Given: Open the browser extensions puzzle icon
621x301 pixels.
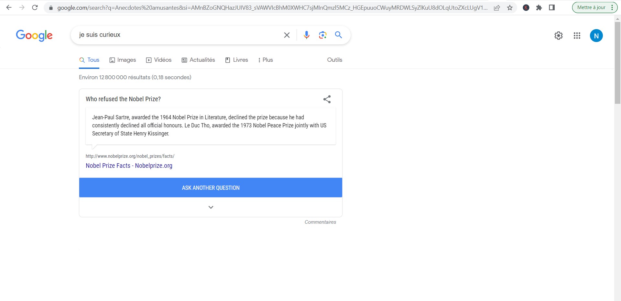Looking at the screenshot, I should point(539,8).
